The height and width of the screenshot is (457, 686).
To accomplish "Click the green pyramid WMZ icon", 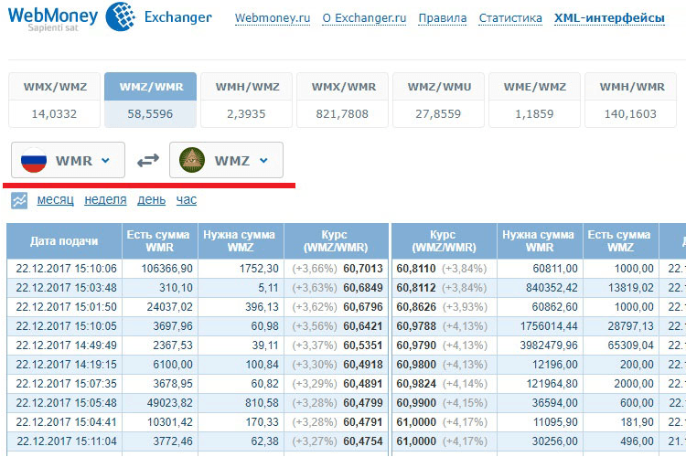I will 192,160.
